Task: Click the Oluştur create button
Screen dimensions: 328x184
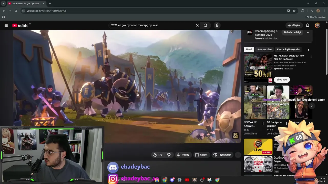Action: (294, 25)
